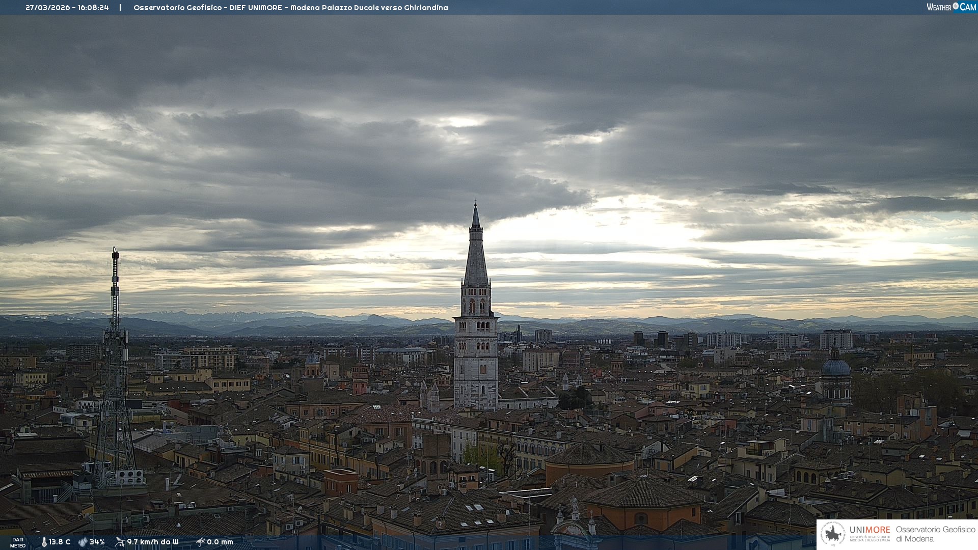Click the humidity water droplets icon
Viewport: 978px width, 550px height.
[83, 542]
